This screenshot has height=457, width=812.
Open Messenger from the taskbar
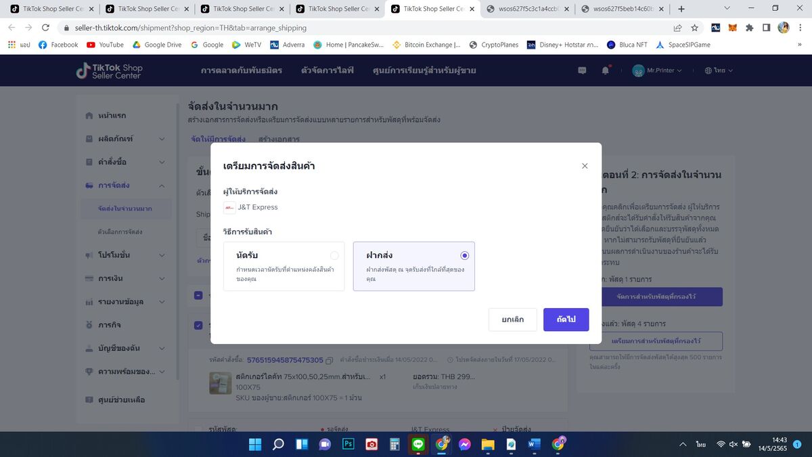point(465,444)
